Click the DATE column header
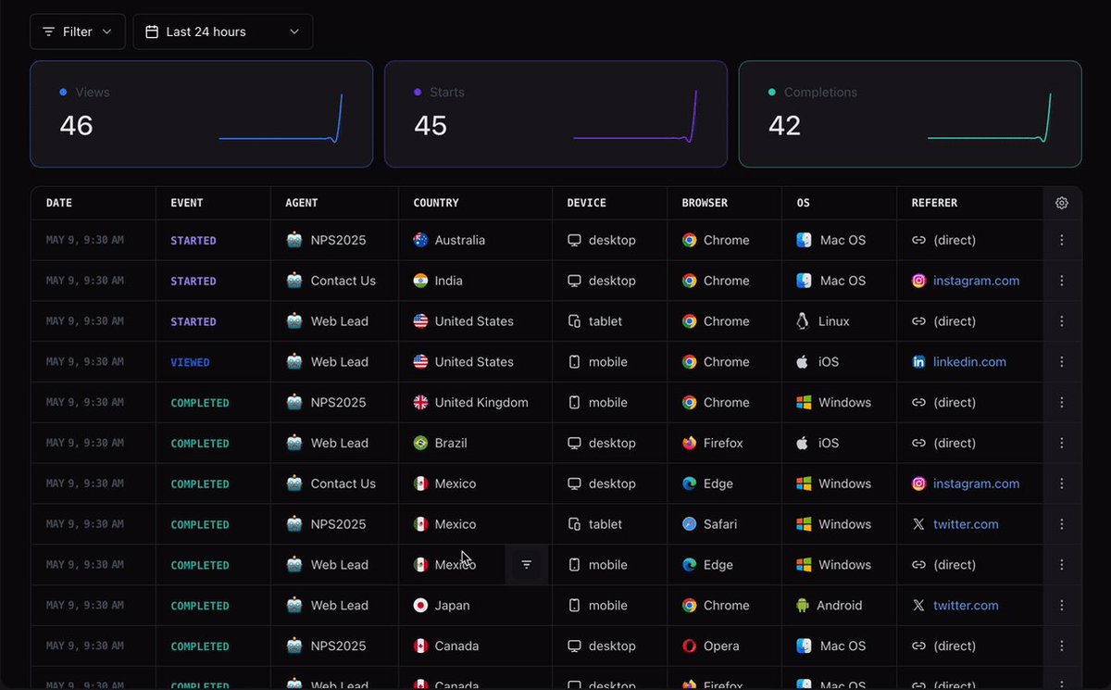1111x690 pixels. tap(59, 203)
